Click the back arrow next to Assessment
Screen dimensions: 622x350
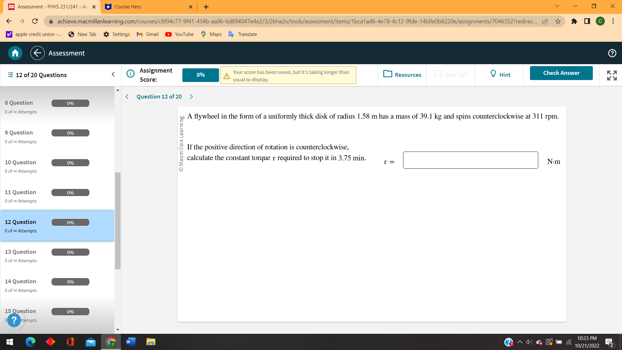pyautogui.click(x=37, y=53)
